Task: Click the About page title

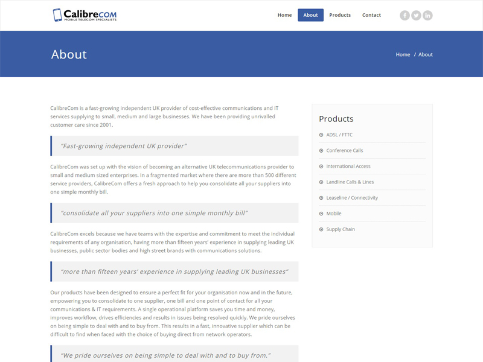Action: coord(69,54)
